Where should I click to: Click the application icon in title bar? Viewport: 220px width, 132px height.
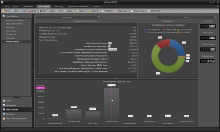point(2,2)
